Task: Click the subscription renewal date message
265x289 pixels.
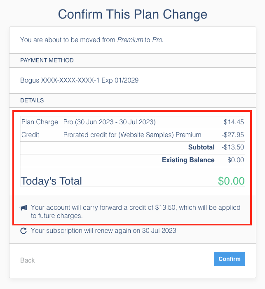Action: tap(103, 231)
